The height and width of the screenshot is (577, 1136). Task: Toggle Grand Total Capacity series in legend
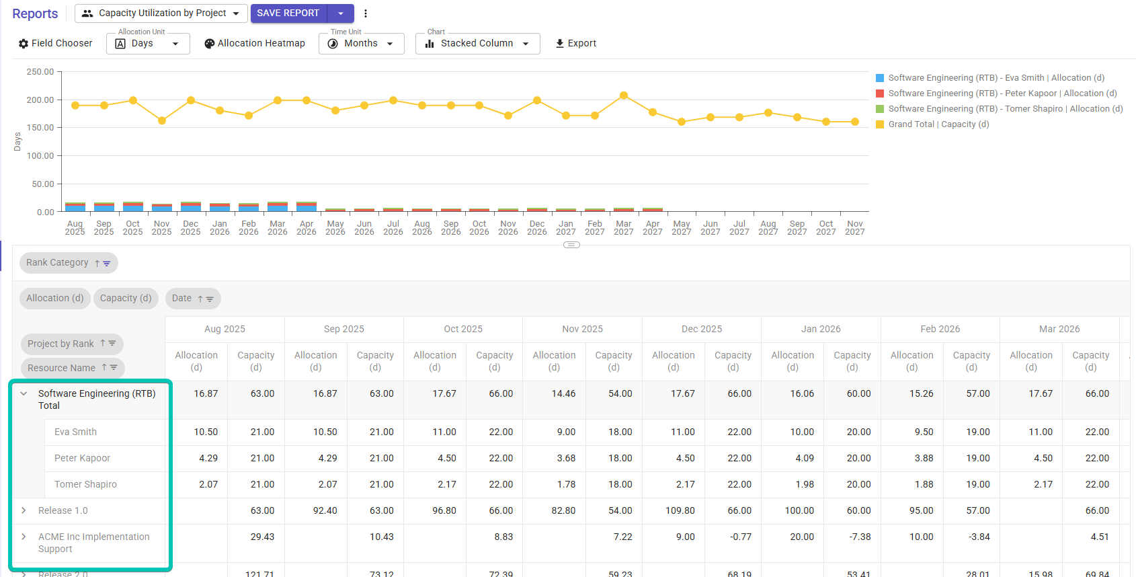(938, 124)
